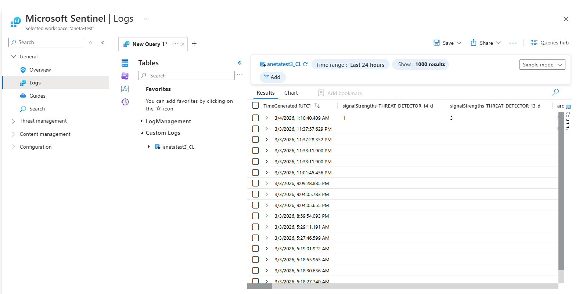Click the Add filter button
The height and width of the screenshot is (294, 579).
pyautogui.click(x=272, y=77)
